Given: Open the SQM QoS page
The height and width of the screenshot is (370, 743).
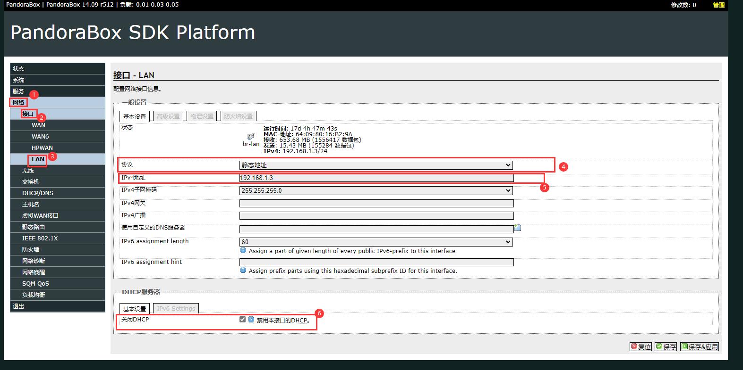Looking at the screenshot, I should 58,284.
